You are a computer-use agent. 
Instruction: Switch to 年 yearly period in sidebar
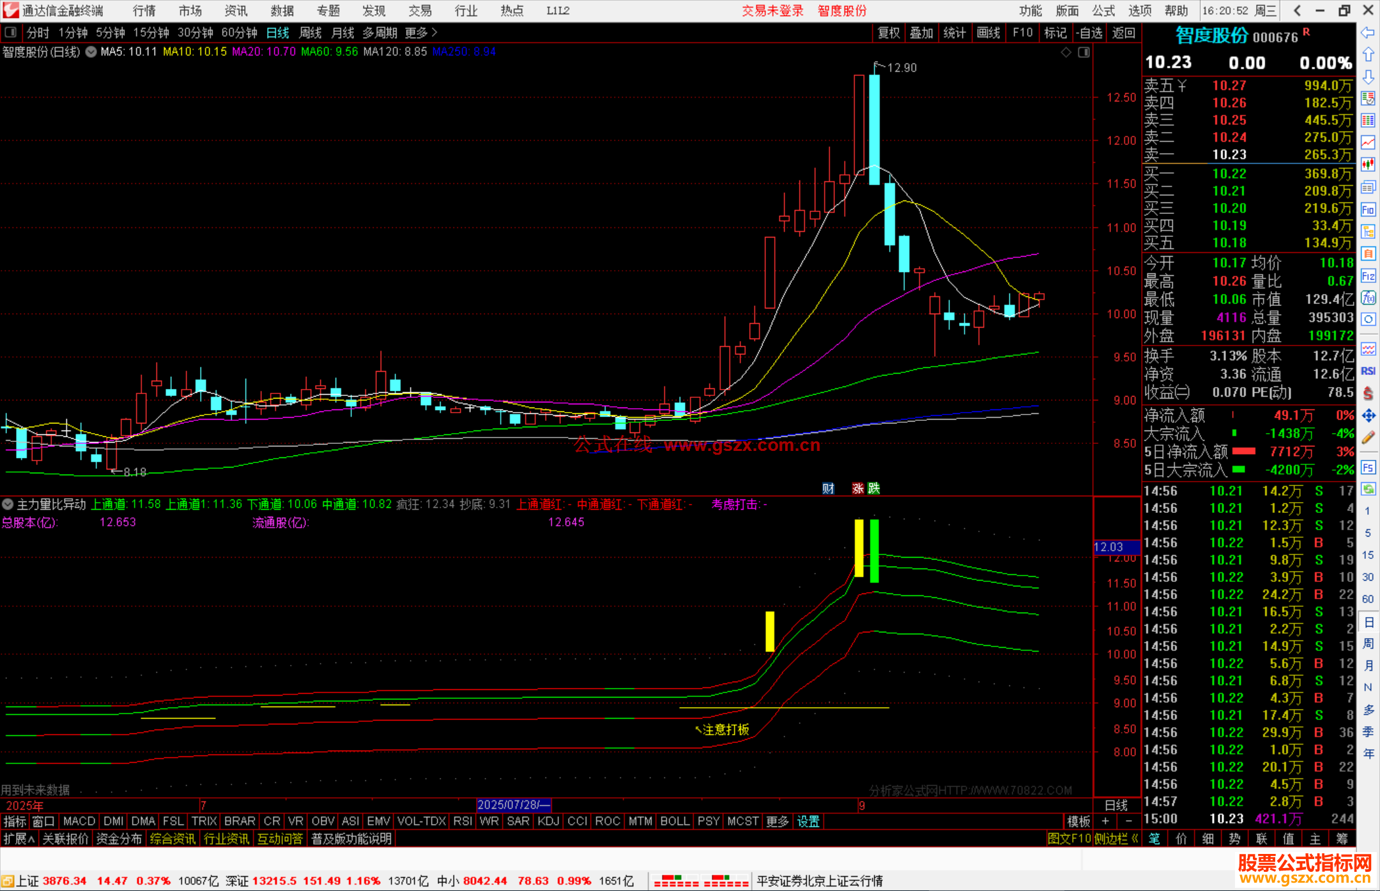click(1368, 754)
